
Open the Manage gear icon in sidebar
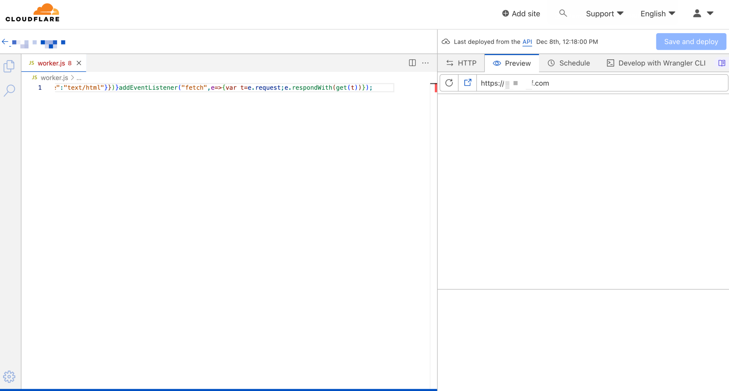click(x=9, y=377)
